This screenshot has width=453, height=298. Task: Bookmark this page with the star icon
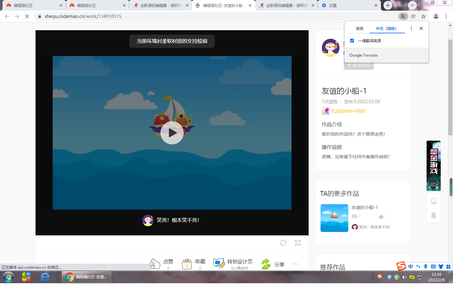click(x=423, y=16)
